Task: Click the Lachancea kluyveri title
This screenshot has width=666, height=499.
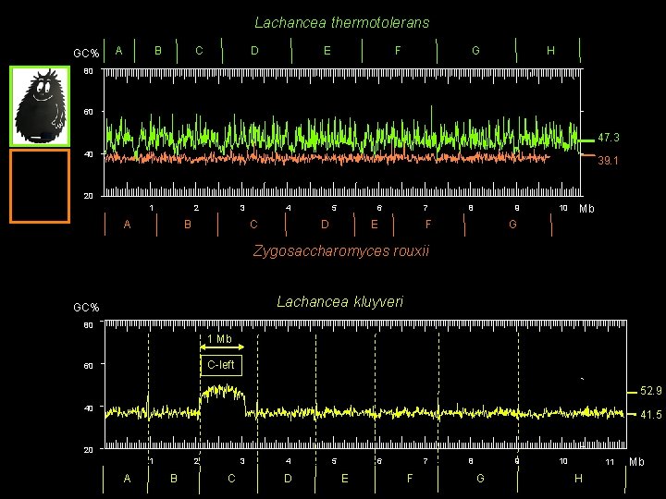Action: point(339,301)
